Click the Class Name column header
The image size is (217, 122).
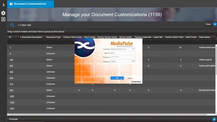tap(204, 37)
